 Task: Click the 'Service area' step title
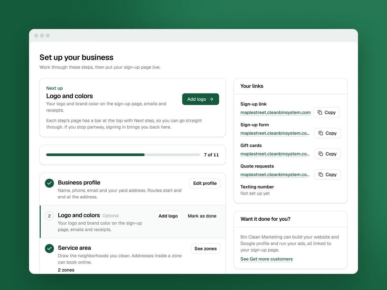pyautogui.click(x=74, y=248)
